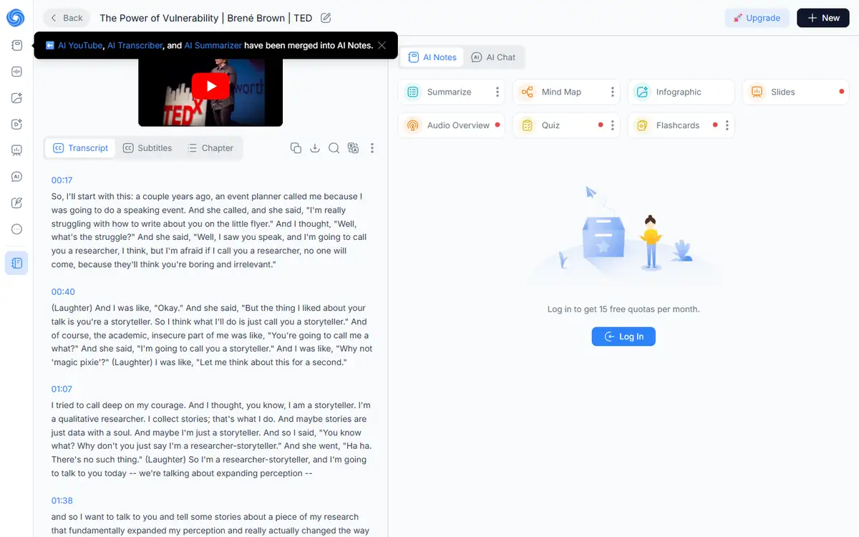Open the AI writing feather tool in the sidebar
Viewport: 859px width, 537px height.
pyautogui.click(x=16, y=203)
